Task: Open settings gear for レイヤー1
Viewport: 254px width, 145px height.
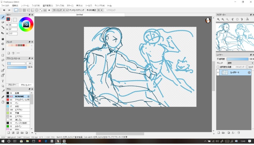Action: 249,72
